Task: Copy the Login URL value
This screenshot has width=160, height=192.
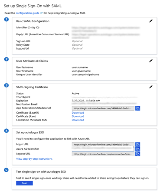Action: pos(137,145)
